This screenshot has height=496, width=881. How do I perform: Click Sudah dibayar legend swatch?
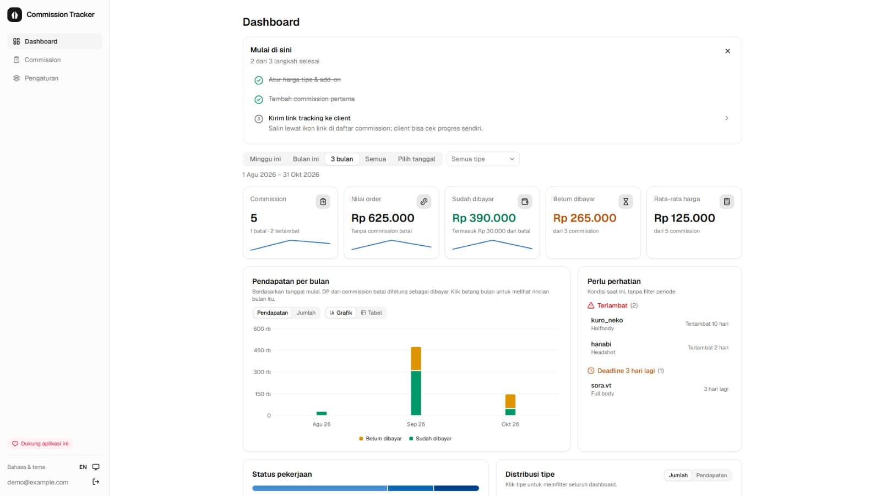click(x=411, y=439)
